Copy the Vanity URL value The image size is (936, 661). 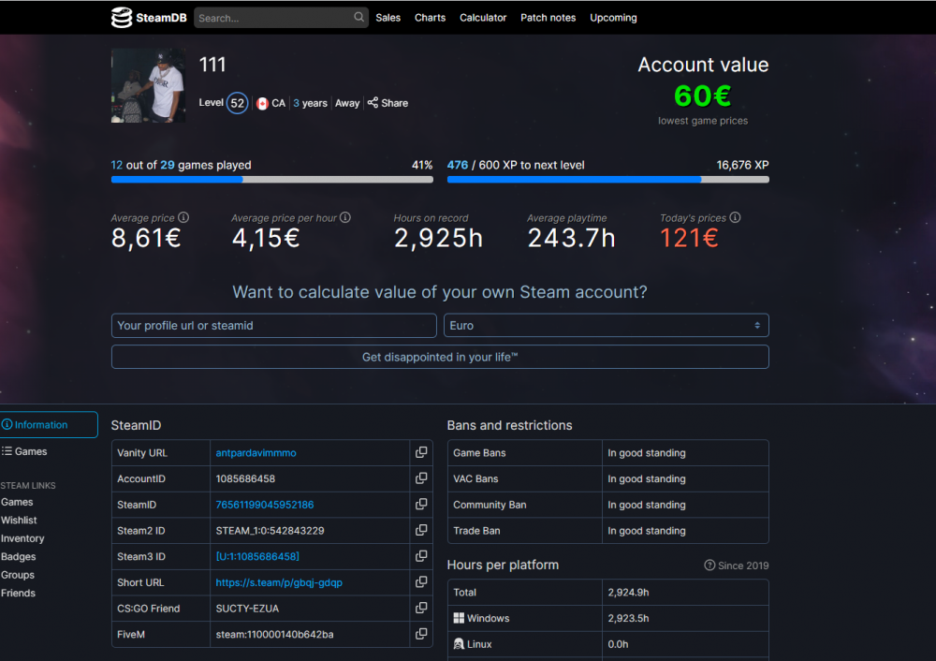(x=421, y=452)
